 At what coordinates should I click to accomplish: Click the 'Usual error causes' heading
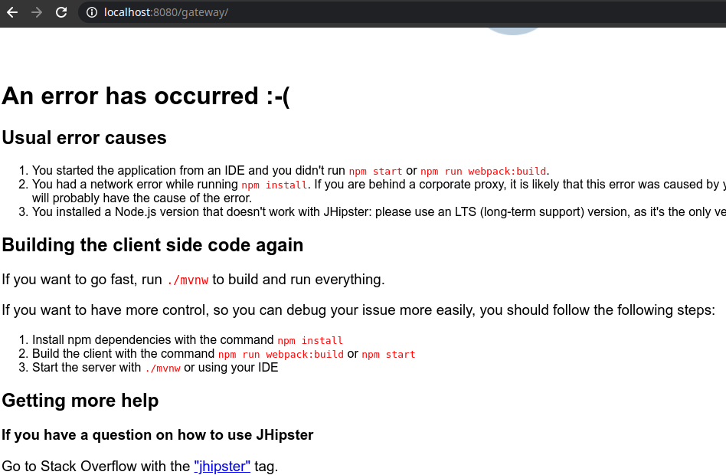pos(84,138)
